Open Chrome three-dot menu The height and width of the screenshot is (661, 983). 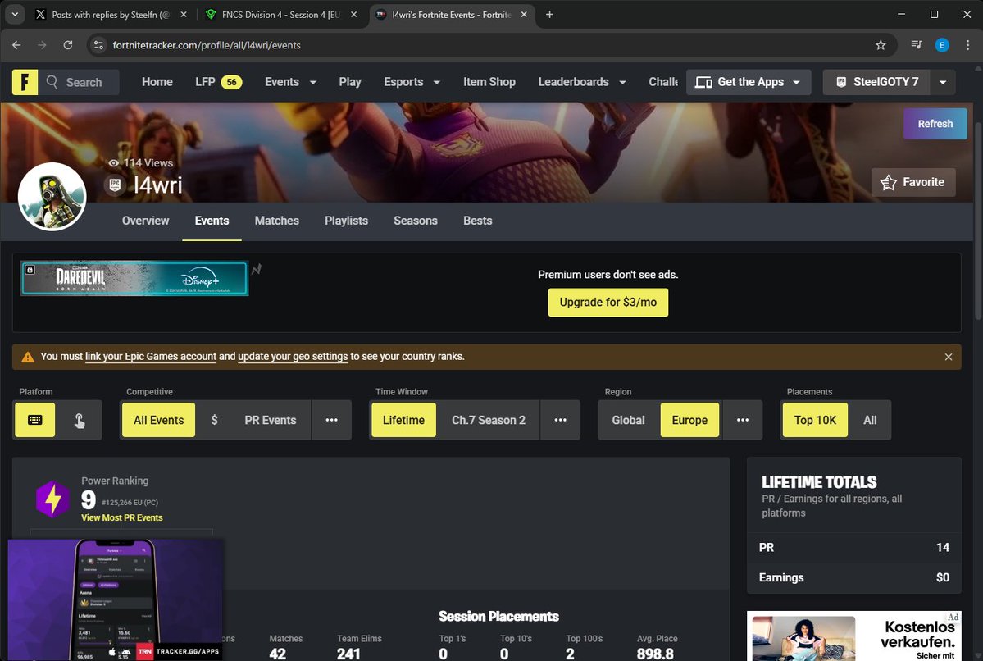pos(968,45)
